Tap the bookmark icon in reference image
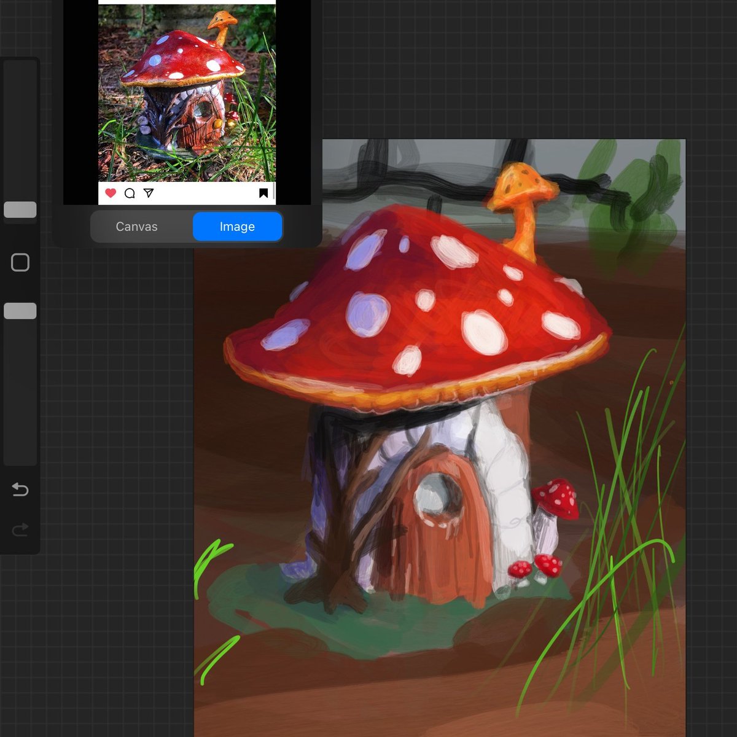 tap(263, 193)
